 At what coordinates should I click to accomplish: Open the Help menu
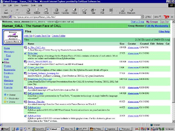click(40, 5)
